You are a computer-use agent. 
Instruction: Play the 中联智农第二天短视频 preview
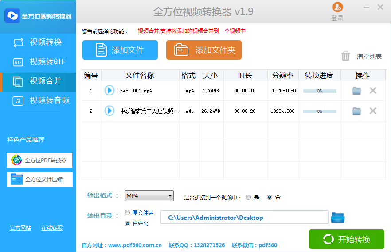point(109,111)
